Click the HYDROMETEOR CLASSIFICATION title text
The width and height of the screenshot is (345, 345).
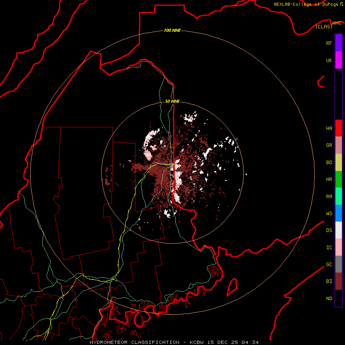click(x=135, y=342)
